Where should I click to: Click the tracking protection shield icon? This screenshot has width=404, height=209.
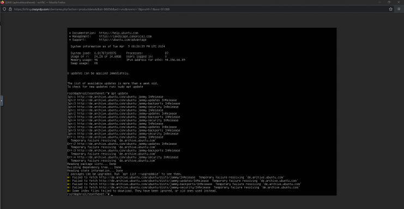[x=4, y=9]
